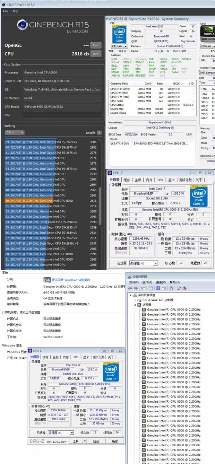Click Intel Core i7 logo in lower CPU-Z

(x=111, y=372)
